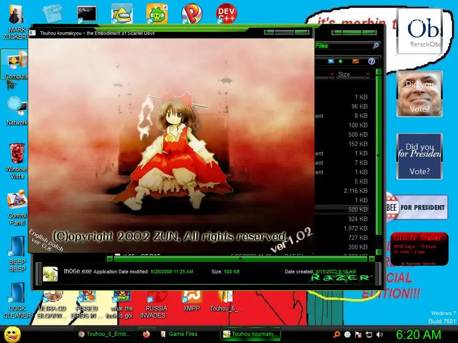Launch the Command Prompt desktop shortcut

(87, 14)
